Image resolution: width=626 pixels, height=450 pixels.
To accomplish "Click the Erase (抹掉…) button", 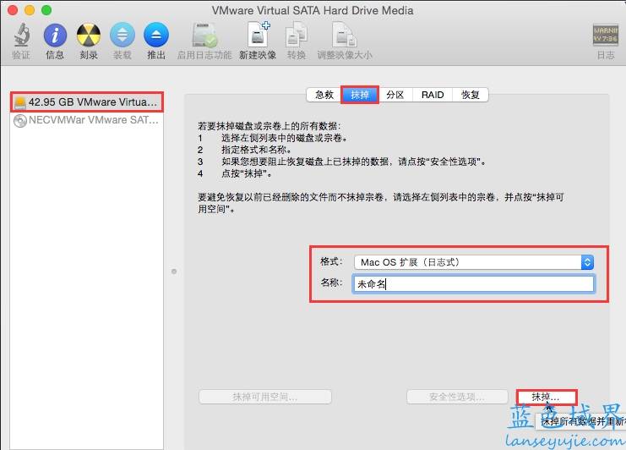I will [x=546, y=397].
